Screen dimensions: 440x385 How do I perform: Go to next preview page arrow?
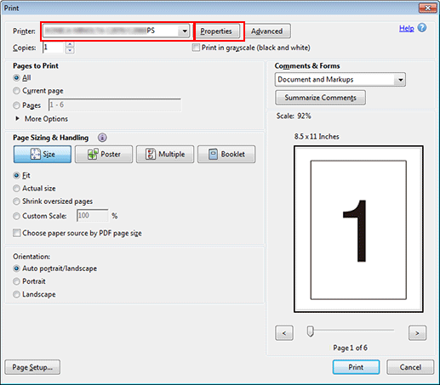point(417,333)
